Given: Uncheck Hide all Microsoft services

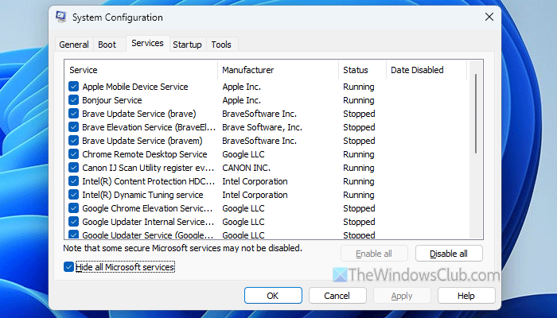Looking at the screenshot, I should tap(68, 267).
